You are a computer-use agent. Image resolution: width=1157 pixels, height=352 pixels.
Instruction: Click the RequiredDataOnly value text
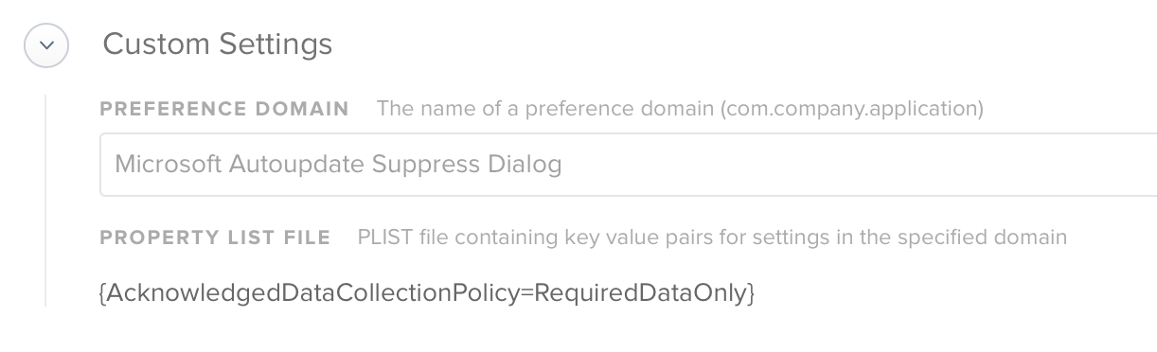click(x=641, y=293)
